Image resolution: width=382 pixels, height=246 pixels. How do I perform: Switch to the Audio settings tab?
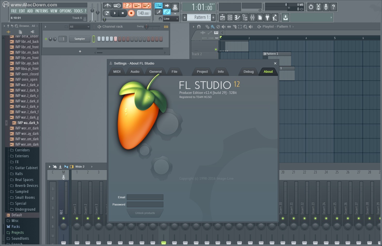click(135, 72)
